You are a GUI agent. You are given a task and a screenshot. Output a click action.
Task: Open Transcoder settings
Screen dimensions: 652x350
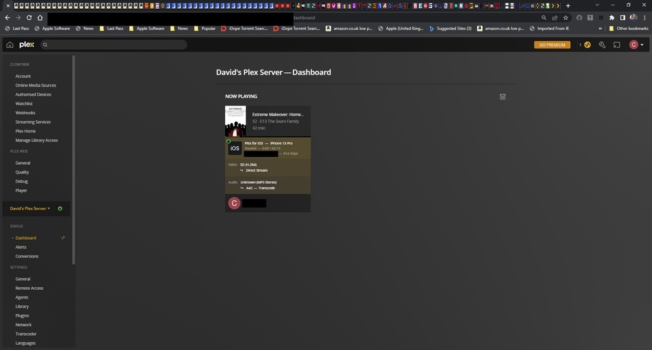(26, 334)
